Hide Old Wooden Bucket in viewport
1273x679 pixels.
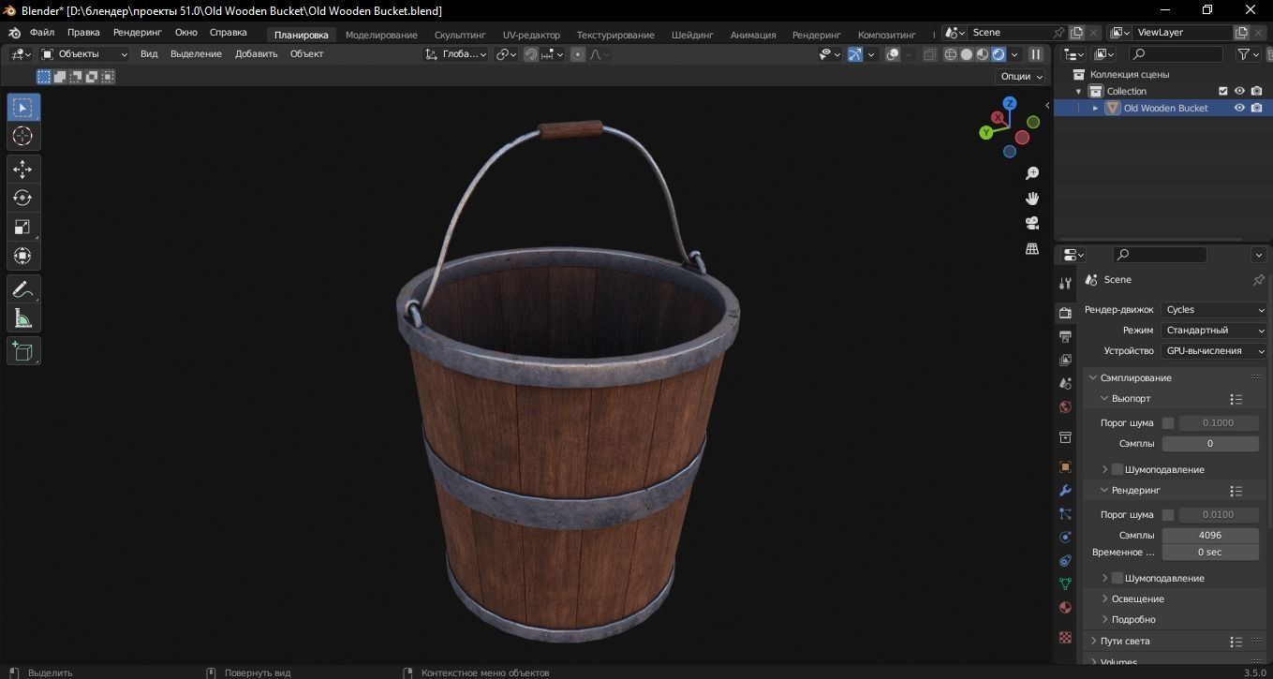coord(1239,108)
